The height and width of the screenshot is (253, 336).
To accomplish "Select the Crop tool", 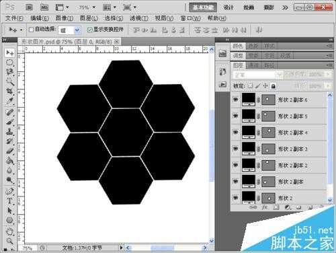I will pyautogui.click(x=10, y=91).
